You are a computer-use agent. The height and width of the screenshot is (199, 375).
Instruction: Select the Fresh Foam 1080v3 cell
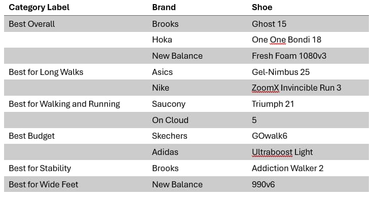coord(289,56)
